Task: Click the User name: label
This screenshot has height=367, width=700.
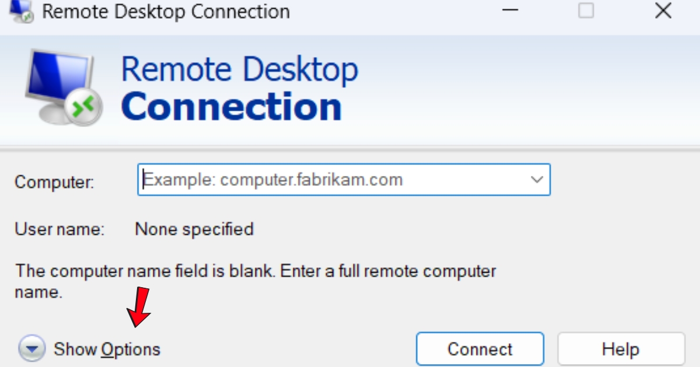Action: [59, 230]
